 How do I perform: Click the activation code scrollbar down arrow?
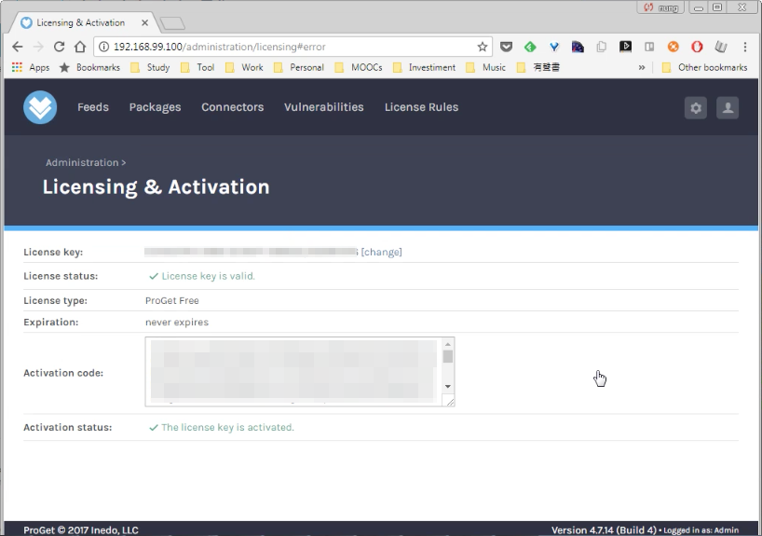pos(447,386)
